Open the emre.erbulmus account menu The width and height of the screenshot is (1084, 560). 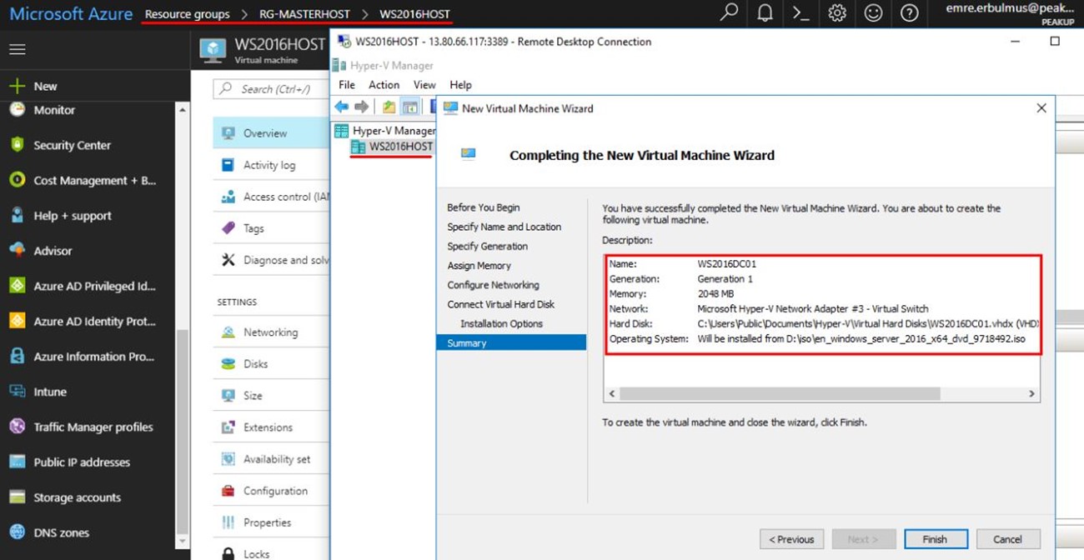pos(1010,13)
